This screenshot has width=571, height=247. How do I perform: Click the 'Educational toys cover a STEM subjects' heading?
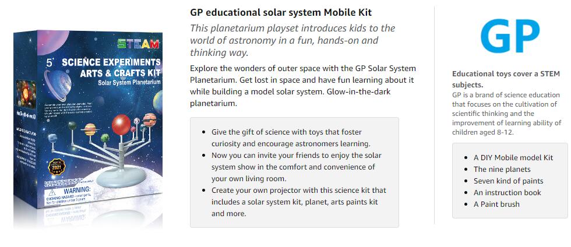click(x=506, y=79)
